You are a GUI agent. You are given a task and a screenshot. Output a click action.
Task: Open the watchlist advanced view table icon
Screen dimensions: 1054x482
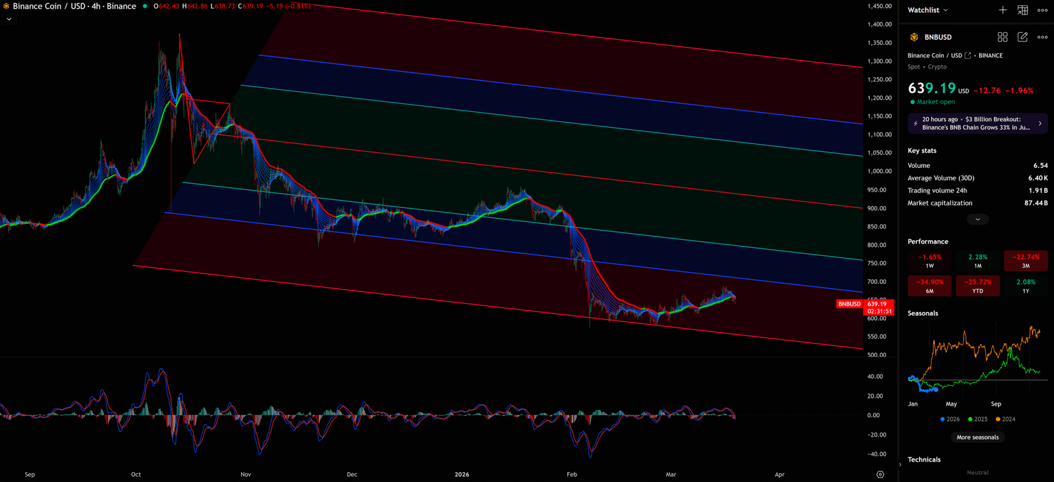1022,10
